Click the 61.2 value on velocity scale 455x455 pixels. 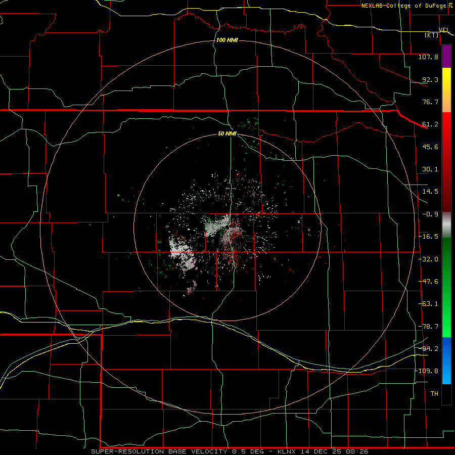click(430, 124)
